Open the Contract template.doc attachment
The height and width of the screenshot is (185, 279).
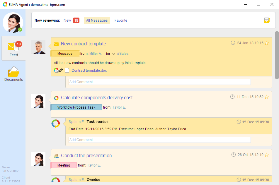pyautogui.click(x=89, y=71)
